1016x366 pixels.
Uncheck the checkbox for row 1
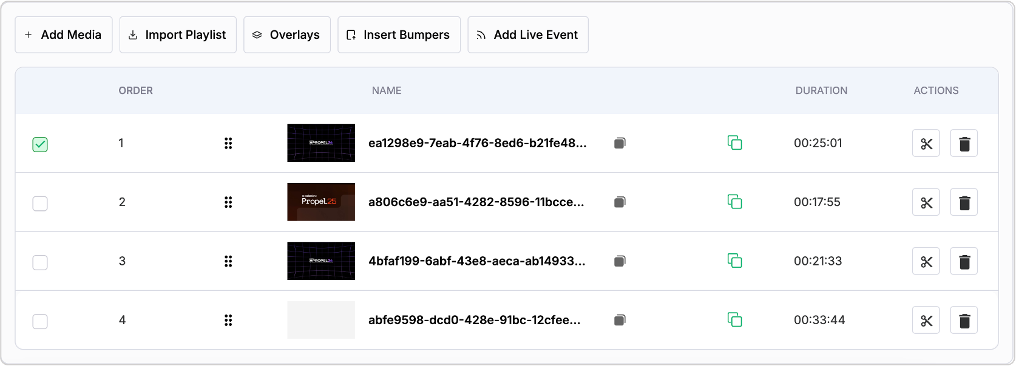tap(40, 144)
